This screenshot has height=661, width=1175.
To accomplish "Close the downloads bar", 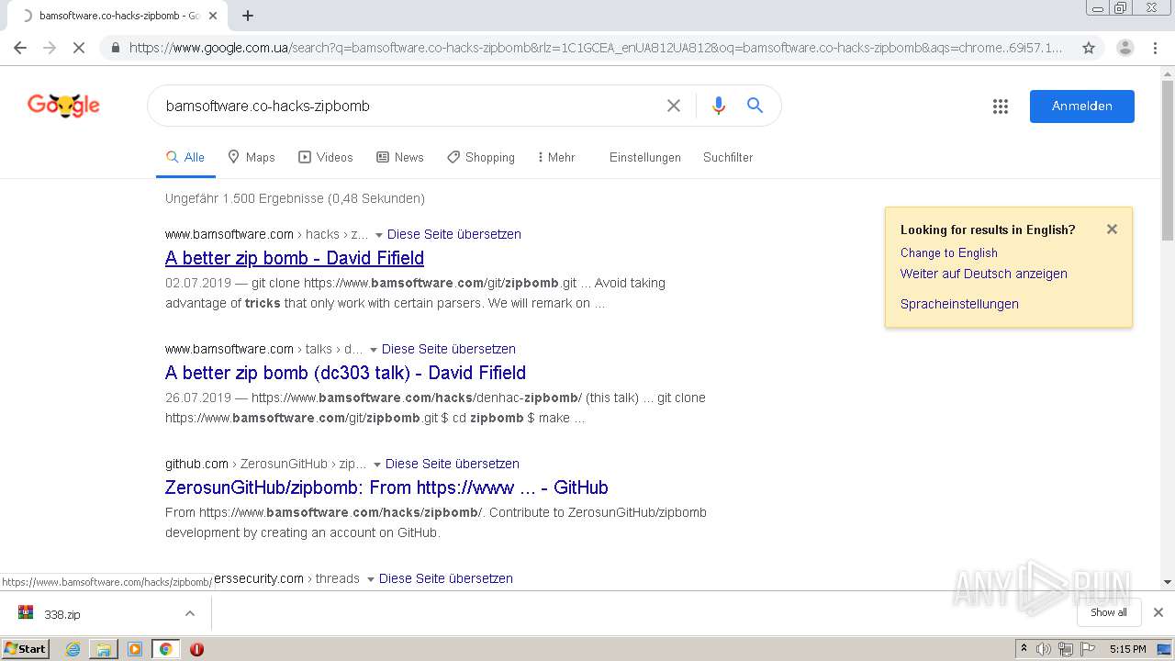I will click(x=1158, y=612).
